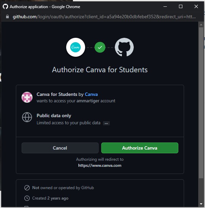Image resolution: width=205 pixels, height=208 pixels.
Task: Click the 'Authorize Canva for Students' heading
Action: tap(100, 70)
